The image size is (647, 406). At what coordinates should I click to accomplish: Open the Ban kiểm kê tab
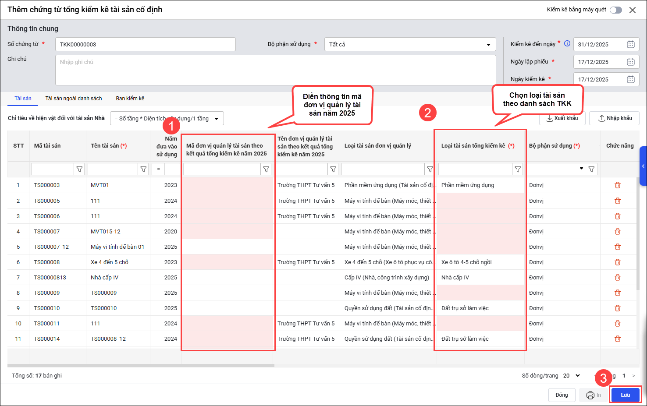[x=130, y=99]
